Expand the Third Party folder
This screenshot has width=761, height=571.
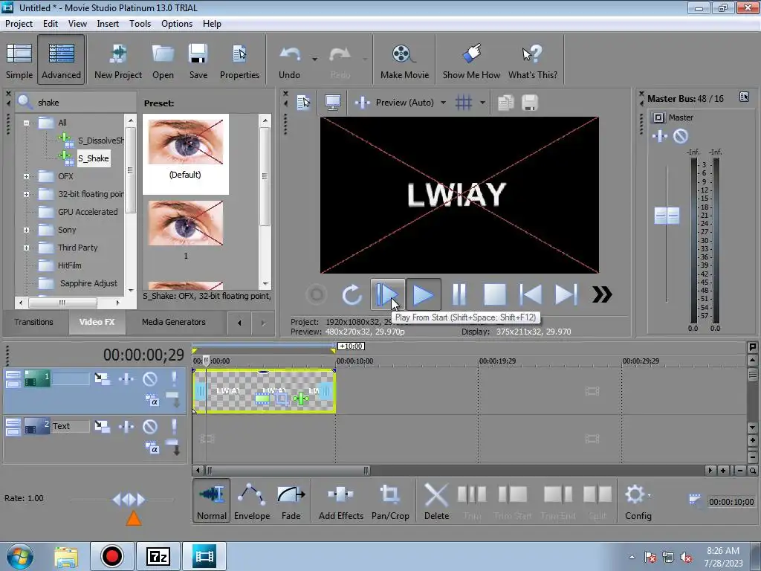[27, 248]
